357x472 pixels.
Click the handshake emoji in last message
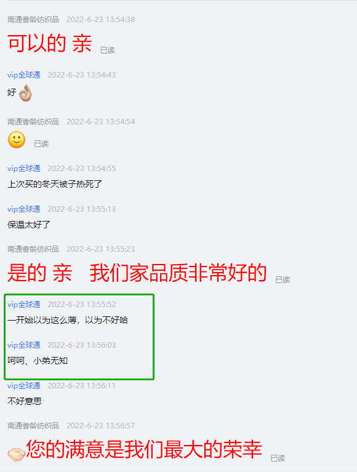(x=16, y=454)
